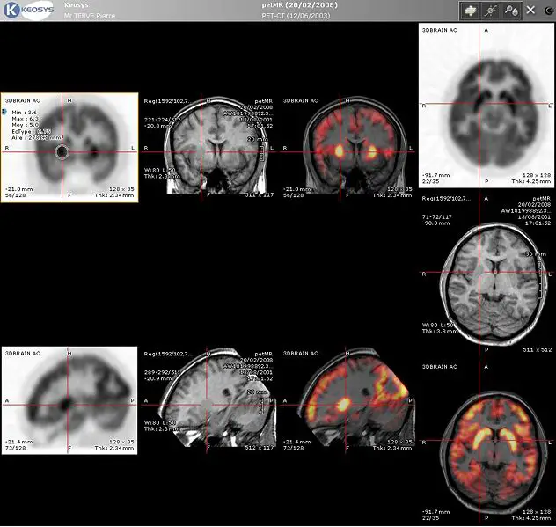Select the layout/planes tool in top toolbar
556x527 pixels.
pyautogui.click(x=470, y=11)
